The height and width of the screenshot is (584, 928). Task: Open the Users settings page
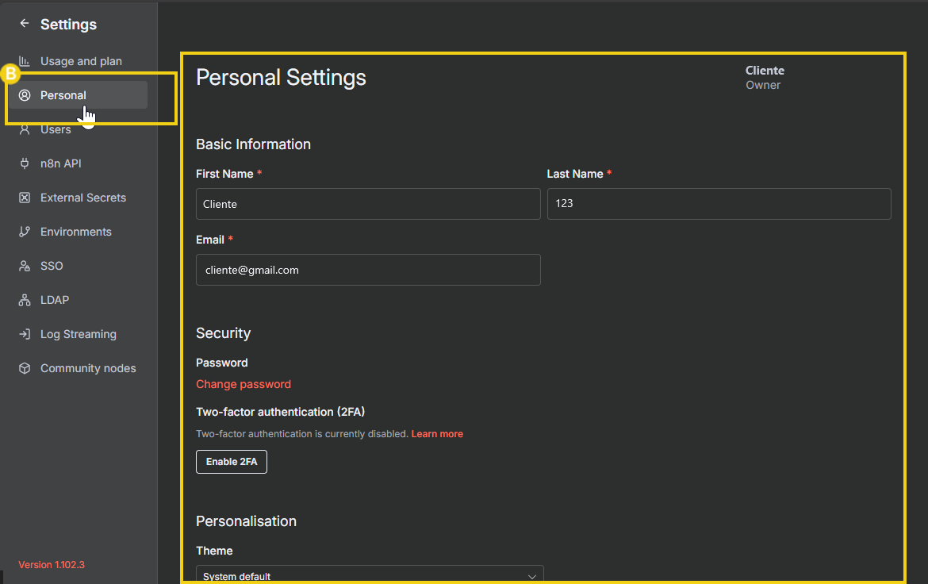[x=78, y=129]
